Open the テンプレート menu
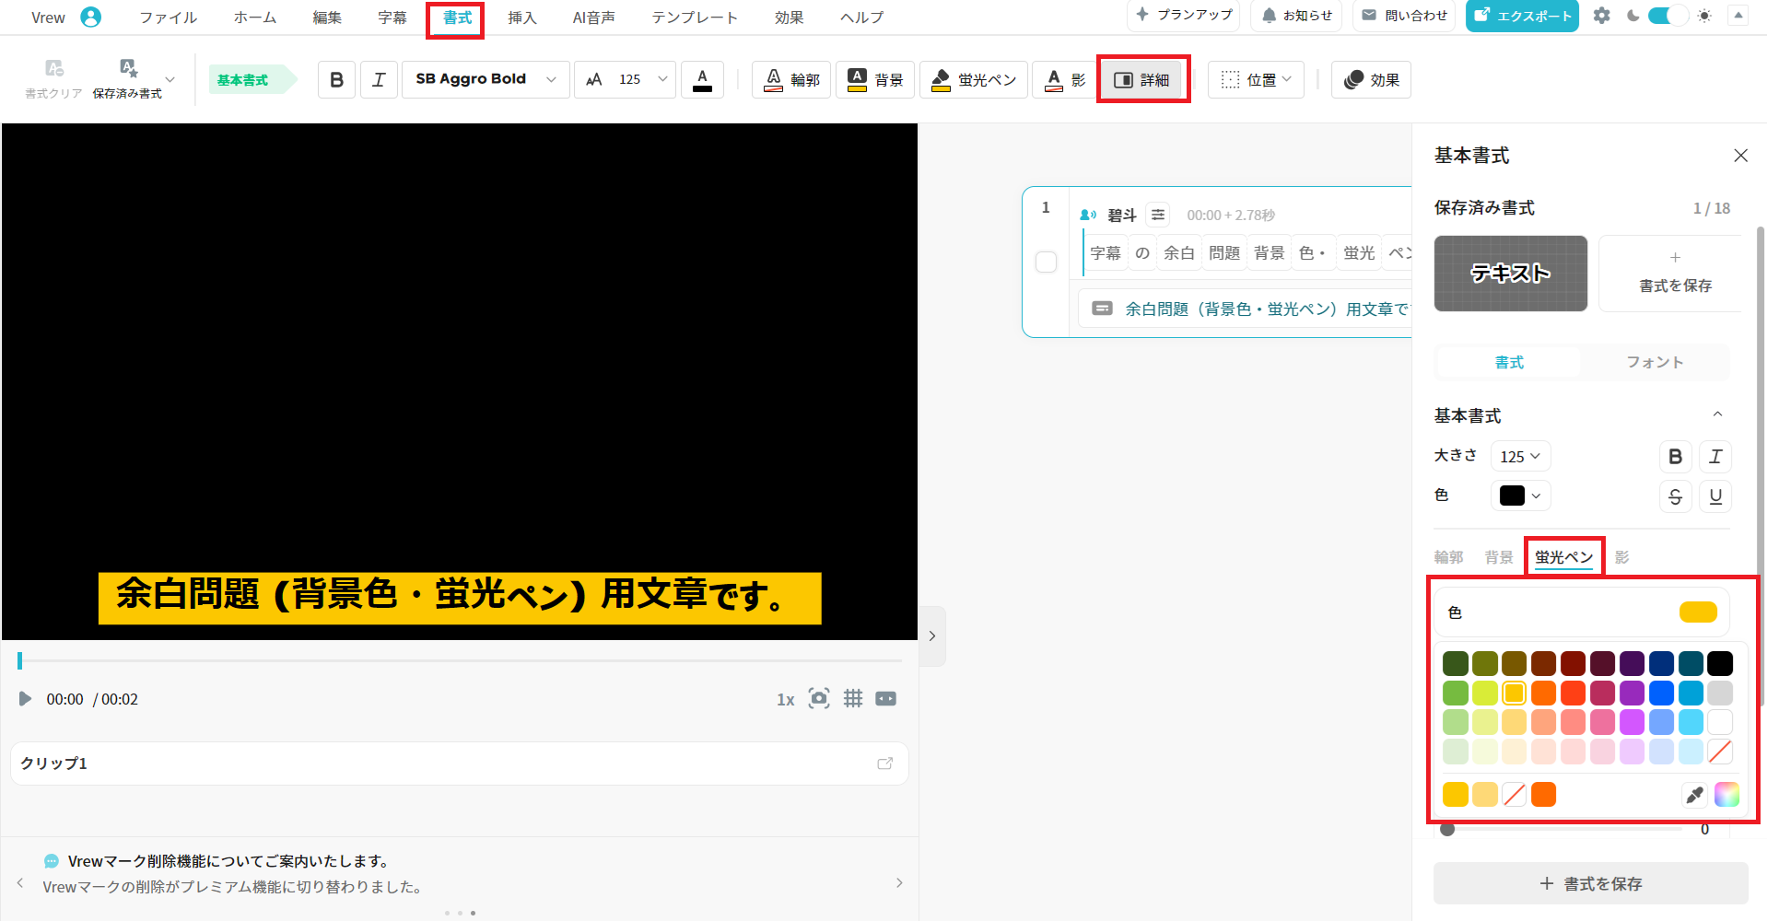Viewport: 1767px width, 921px height. pyautogui.click(x=695, y=17)
